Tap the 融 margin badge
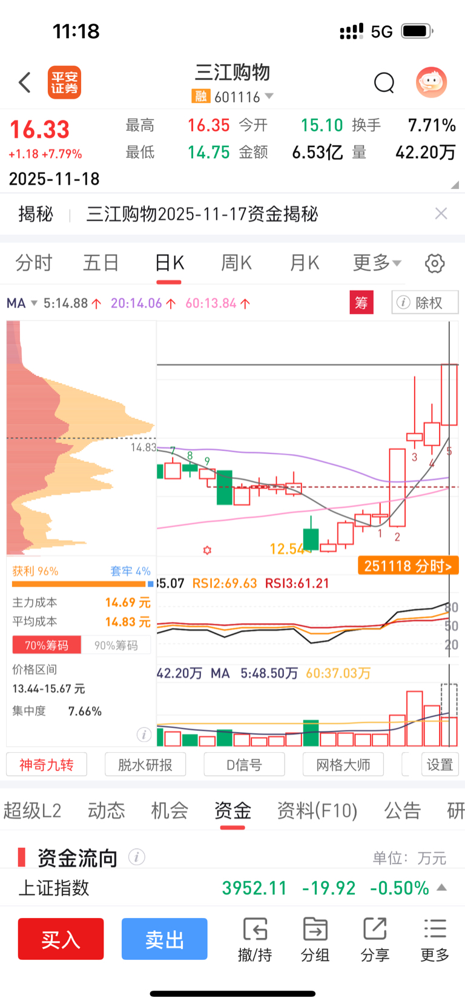465x1007 pixels. [200, 97]
